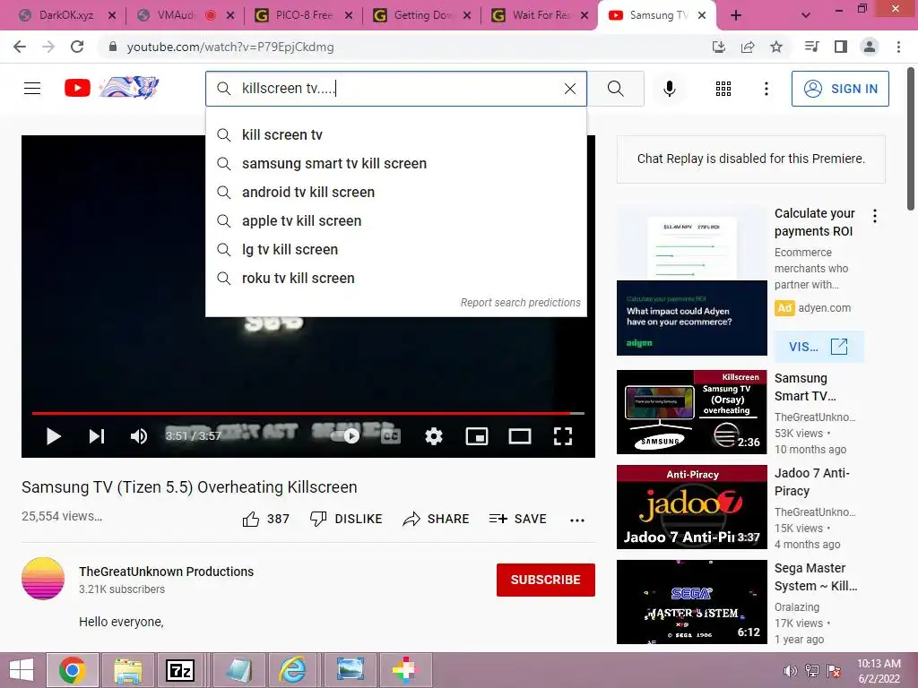Viewport: 918px width, 688px height.
Task: Save video to a playlist
Action: point(517,519)
